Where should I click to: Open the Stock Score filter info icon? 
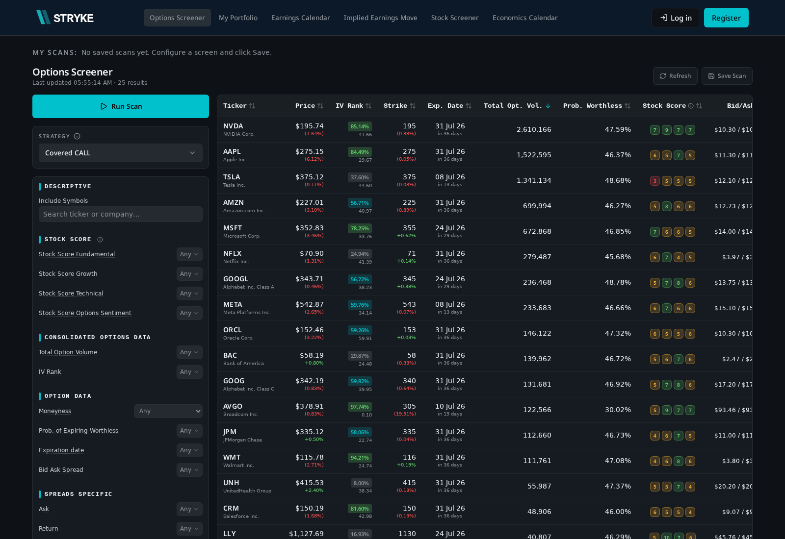tap(100, 240)
